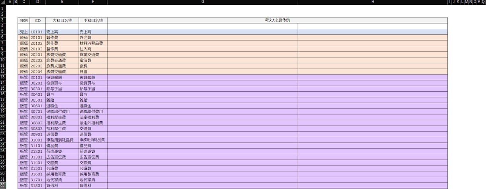Select code cell 20204
Image resolution: width=486 pixels, height=189 pixels.
[37, 71]
